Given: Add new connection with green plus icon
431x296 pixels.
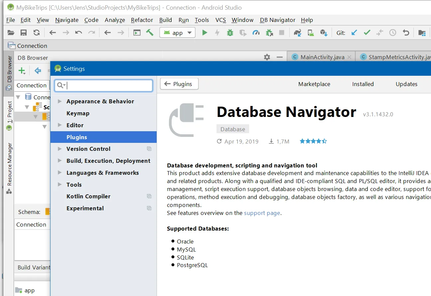Looking at the screenshot, I should tap(22, 70).
